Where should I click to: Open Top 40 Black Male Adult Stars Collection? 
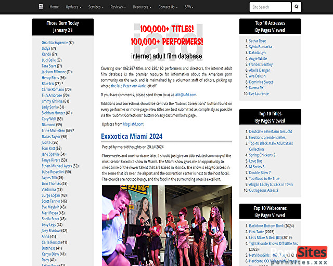click(271, 146)
